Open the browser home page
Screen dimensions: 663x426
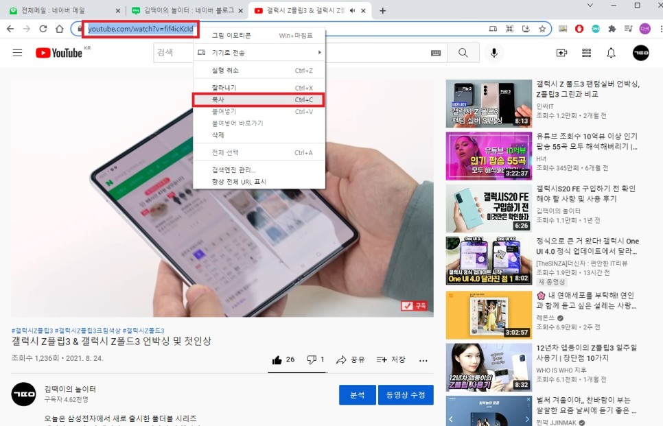tap(60, 29)
